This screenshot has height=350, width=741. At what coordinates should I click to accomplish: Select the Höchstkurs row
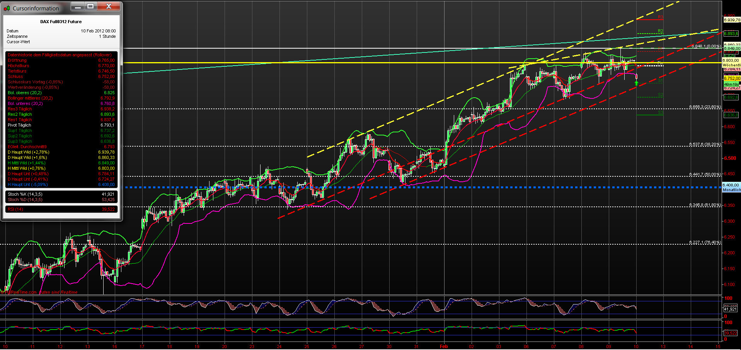click(61, 66)
